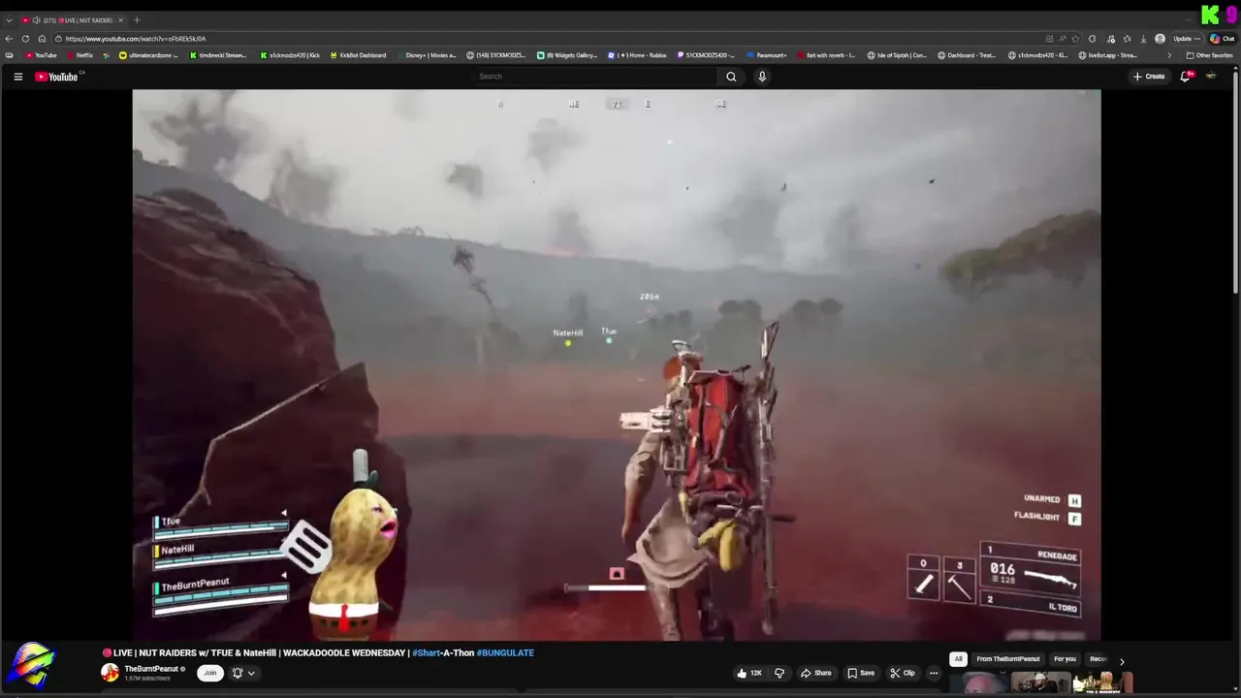This screenshot has width=1241, height=698.
Task: Click the Clip button
Action: pos(903,673)
